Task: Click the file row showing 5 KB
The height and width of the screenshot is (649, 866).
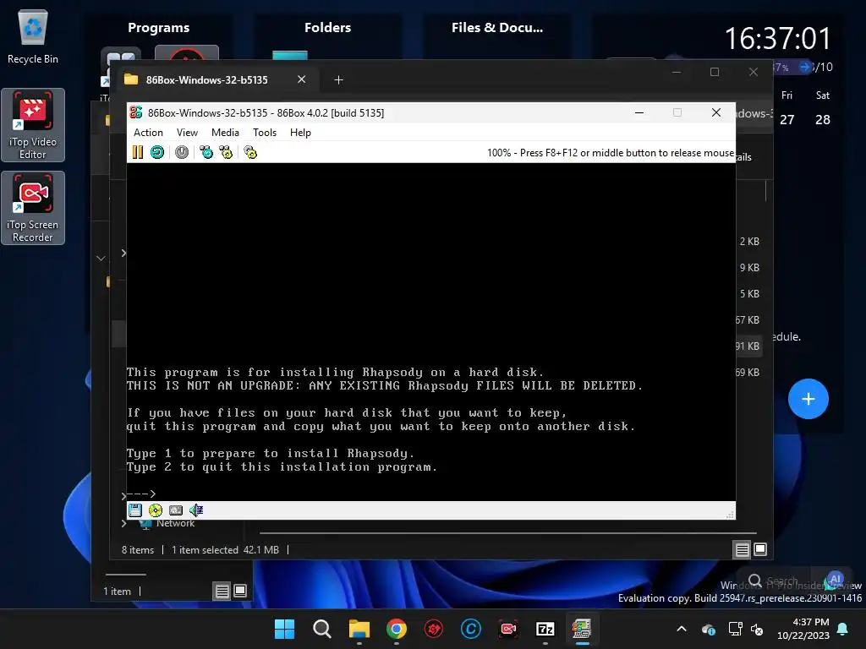Action: [749, 293]
